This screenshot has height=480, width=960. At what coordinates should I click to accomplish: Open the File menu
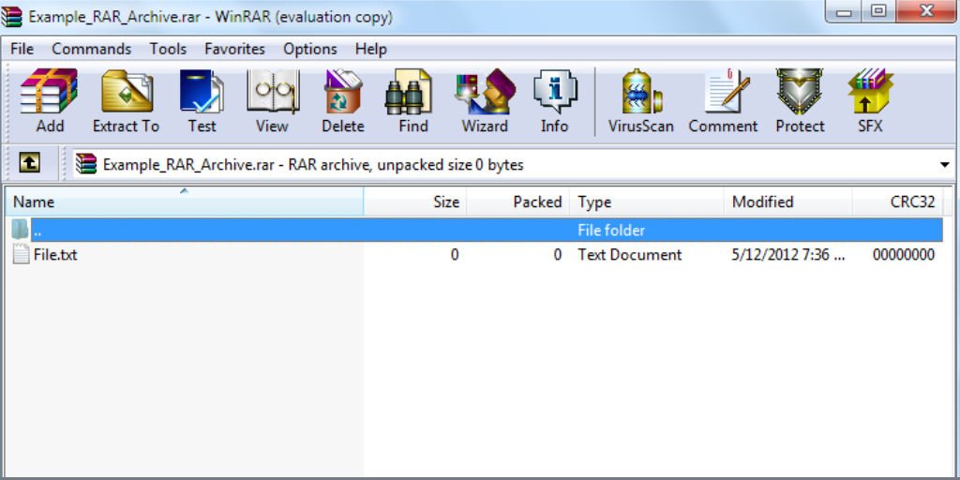(x=22, y=49)
